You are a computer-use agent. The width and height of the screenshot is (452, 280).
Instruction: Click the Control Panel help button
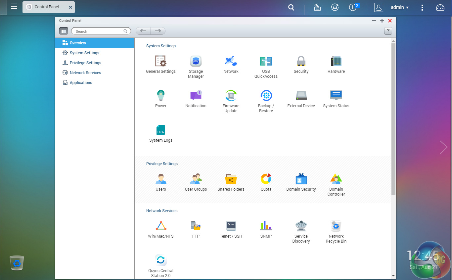[x=388, y=31]
